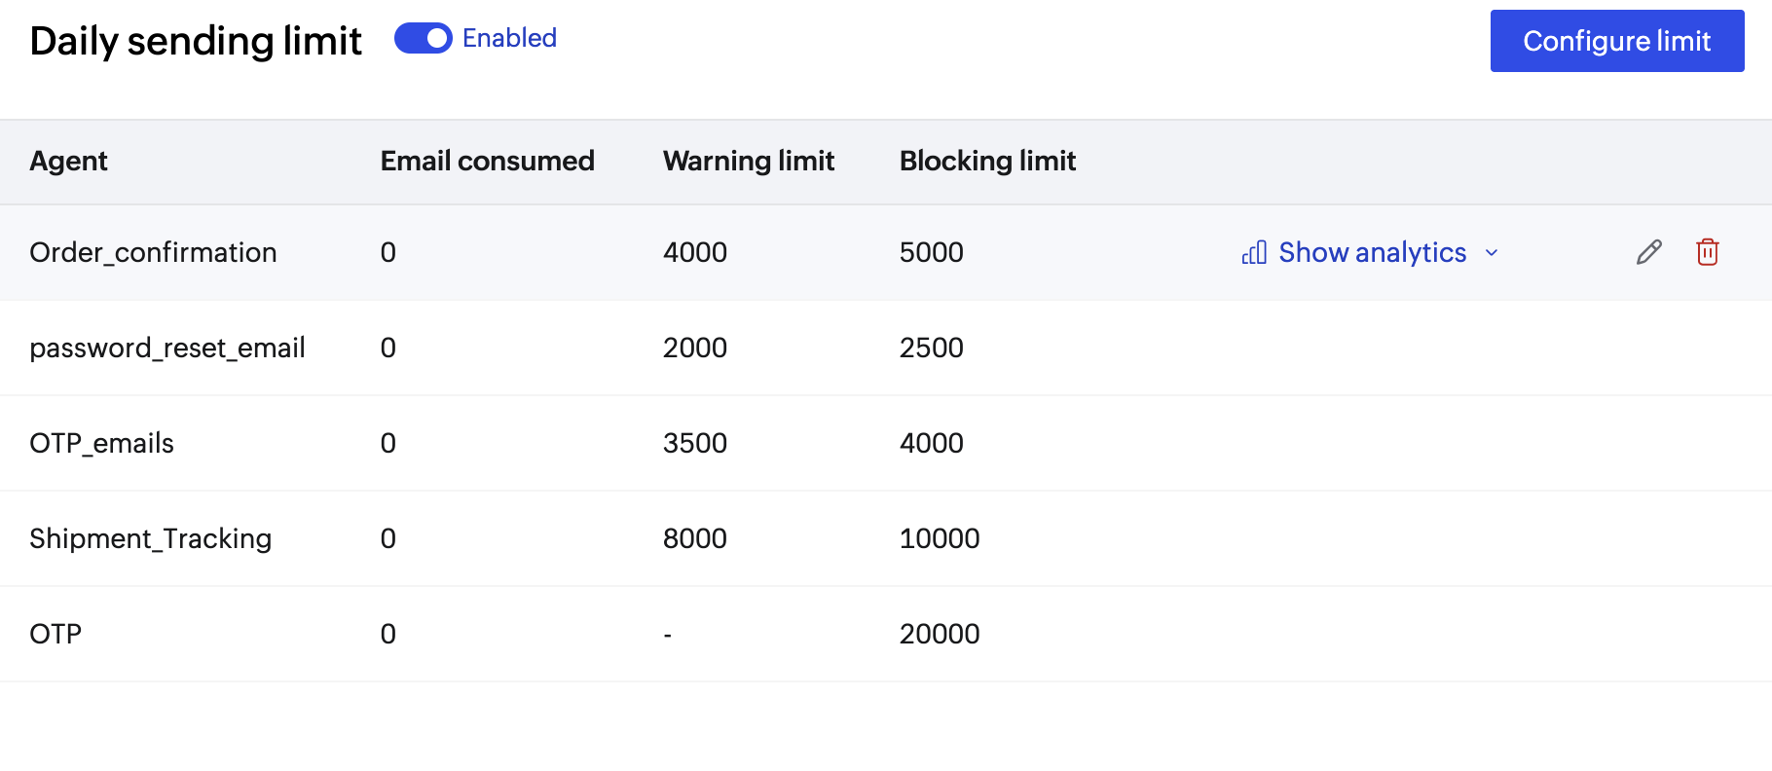
Task: Toggle the Daily sending limit switch
Action: pos(423,39)
